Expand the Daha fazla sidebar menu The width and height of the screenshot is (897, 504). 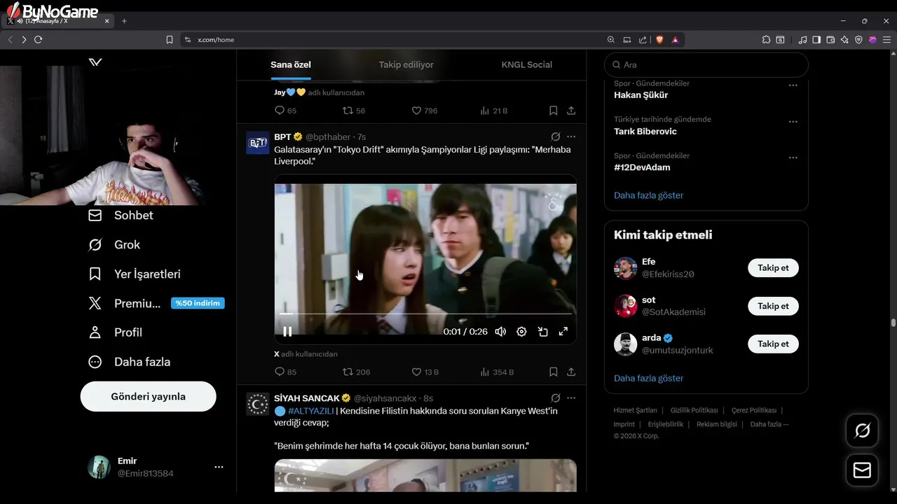click(129, 362)
